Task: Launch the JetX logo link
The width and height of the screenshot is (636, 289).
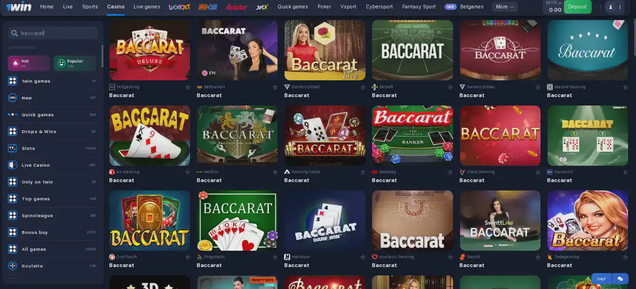Action: tap(262, 7)
